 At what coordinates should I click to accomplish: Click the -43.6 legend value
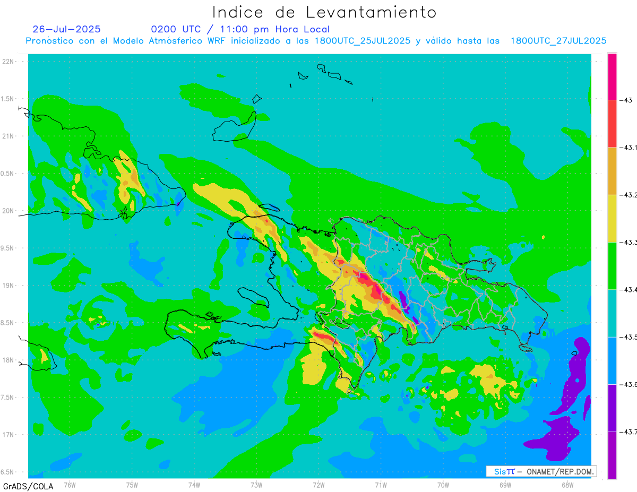tap(629, 384)
